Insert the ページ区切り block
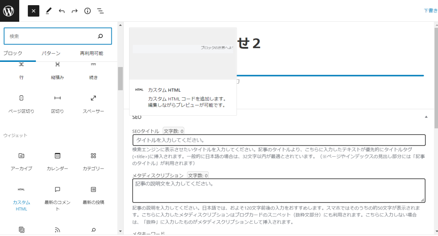This screenshot has height=236, width=438. [21, 104]
